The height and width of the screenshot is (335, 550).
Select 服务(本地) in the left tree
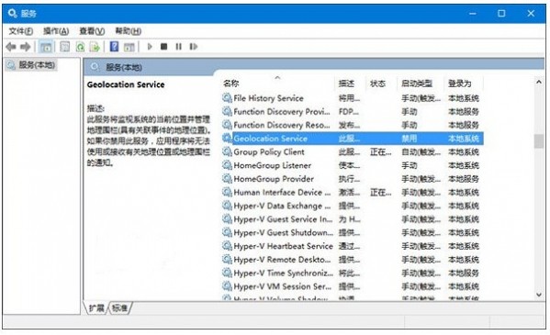coord(37,65)
